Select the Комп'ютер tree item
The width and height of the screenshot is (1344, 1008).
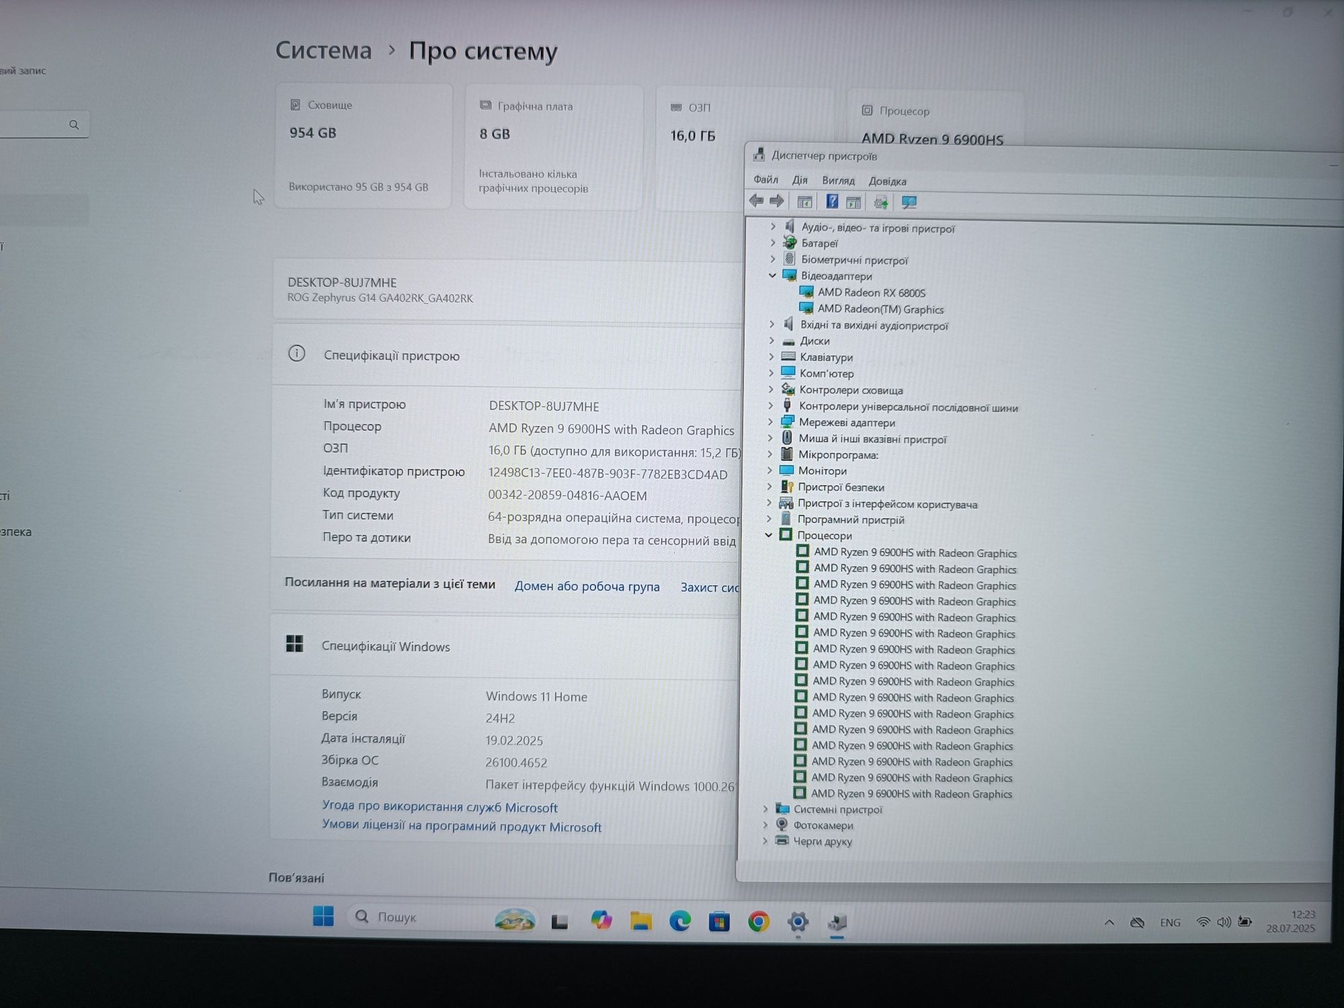[826, 373]
